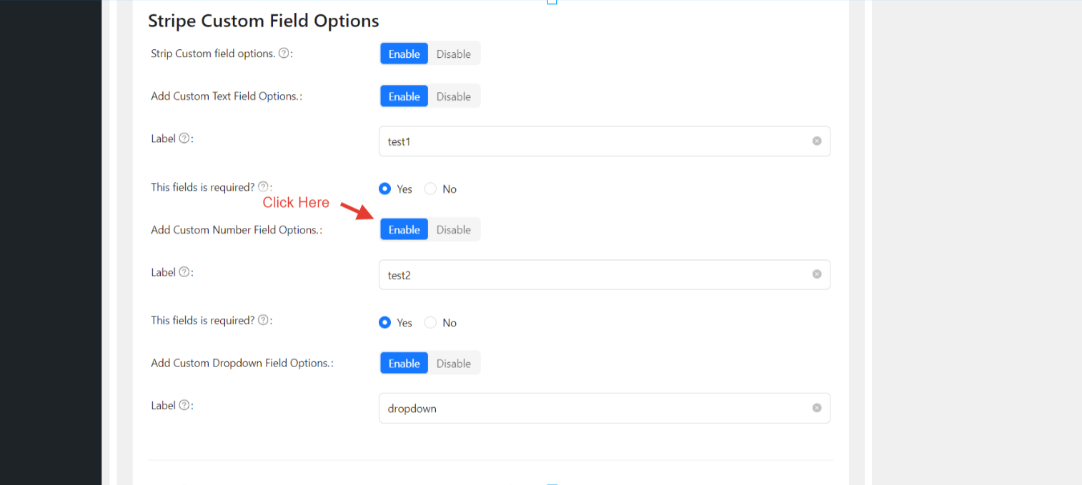
Task: Disable Strip Custom field options
Action: pyautogui.click(x=453, y=54)
